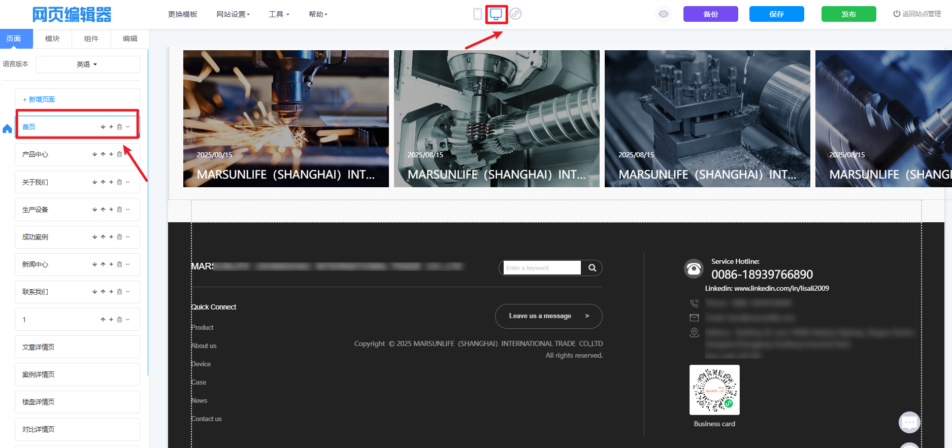The image size is (952, 448).
Task: Click 更换模板 in the top menu
Action: (183, 14)
